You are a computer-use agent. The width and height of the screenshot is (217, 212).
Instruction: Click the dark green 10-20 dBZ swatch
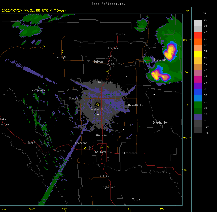pos(198,111)
